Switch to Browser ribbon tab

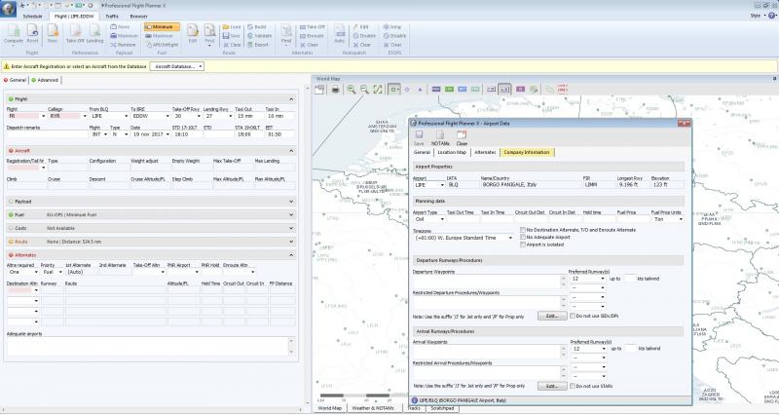138,17
